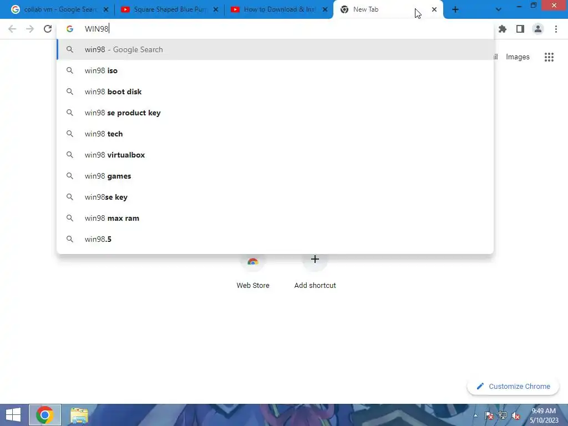This screenshot has height=426, width=568.
Task: Close the New Tab tab
Action: (x=434, y=10)
